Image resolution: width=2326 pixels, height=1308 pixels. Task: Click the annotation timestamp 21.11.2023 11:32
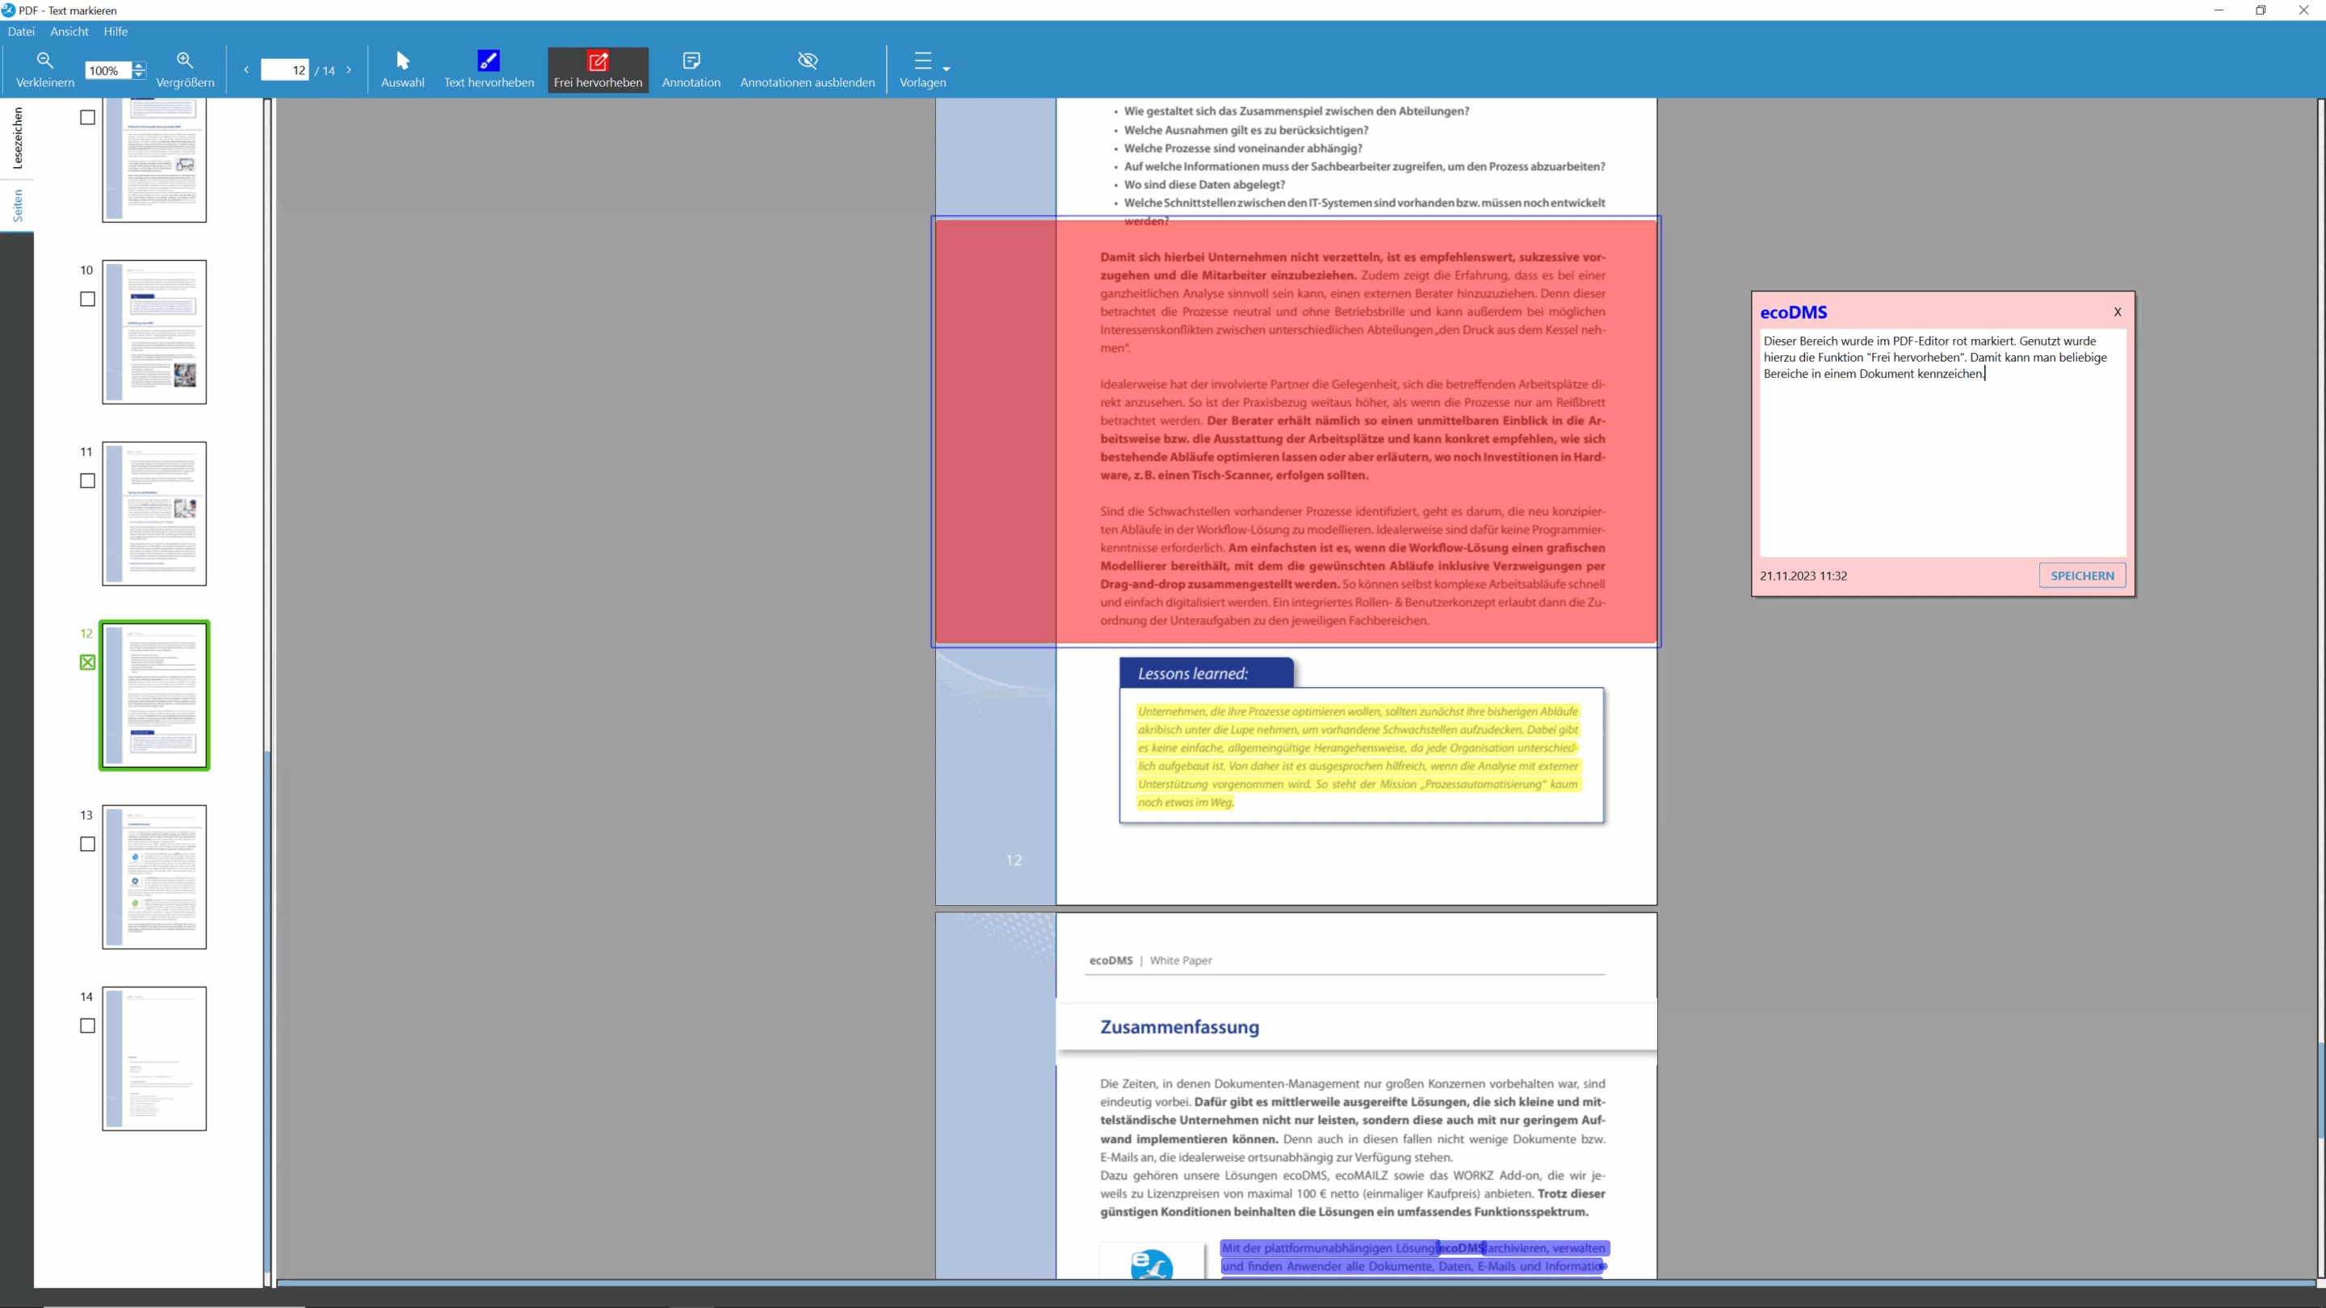pyautogui.click(x=1803, y=576)
